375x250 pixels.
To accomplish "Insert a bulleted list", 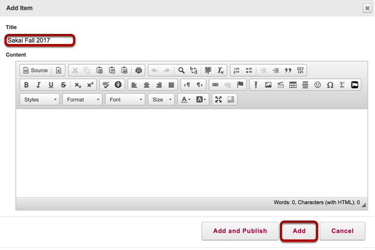I will (249, 70).
